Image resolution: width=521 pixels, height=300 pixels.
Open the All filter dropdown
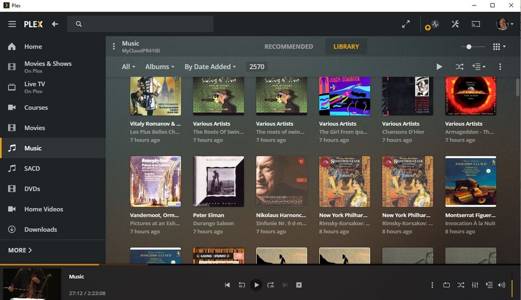[x=128, y=67]
